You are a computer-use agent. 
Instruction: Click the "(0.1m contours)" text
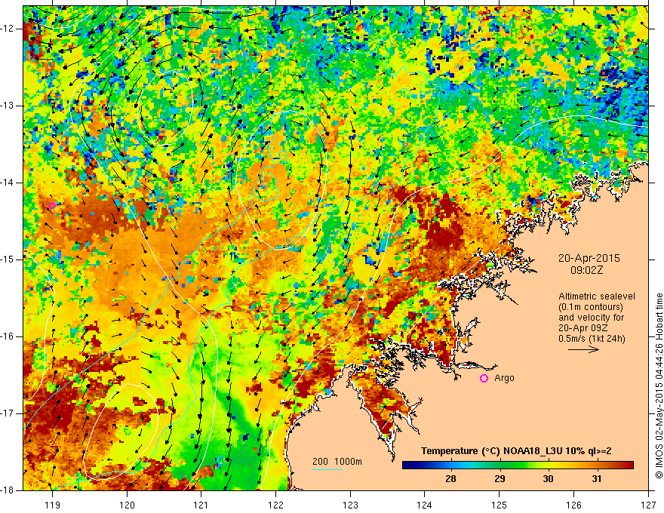[x=591, y=307]
